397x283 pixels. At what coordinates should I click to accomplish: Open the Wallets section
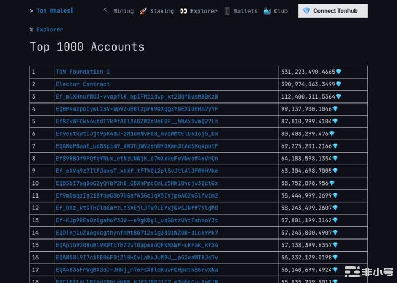[x=245, y=11]
